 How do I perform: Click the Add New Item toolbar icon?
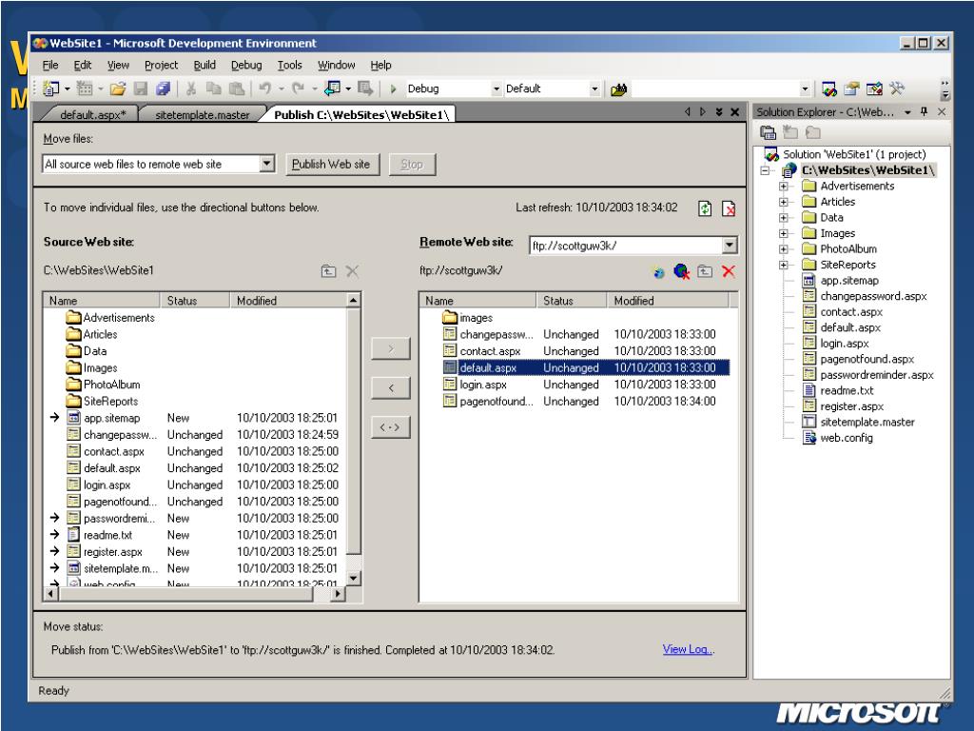tap(84, 89)
